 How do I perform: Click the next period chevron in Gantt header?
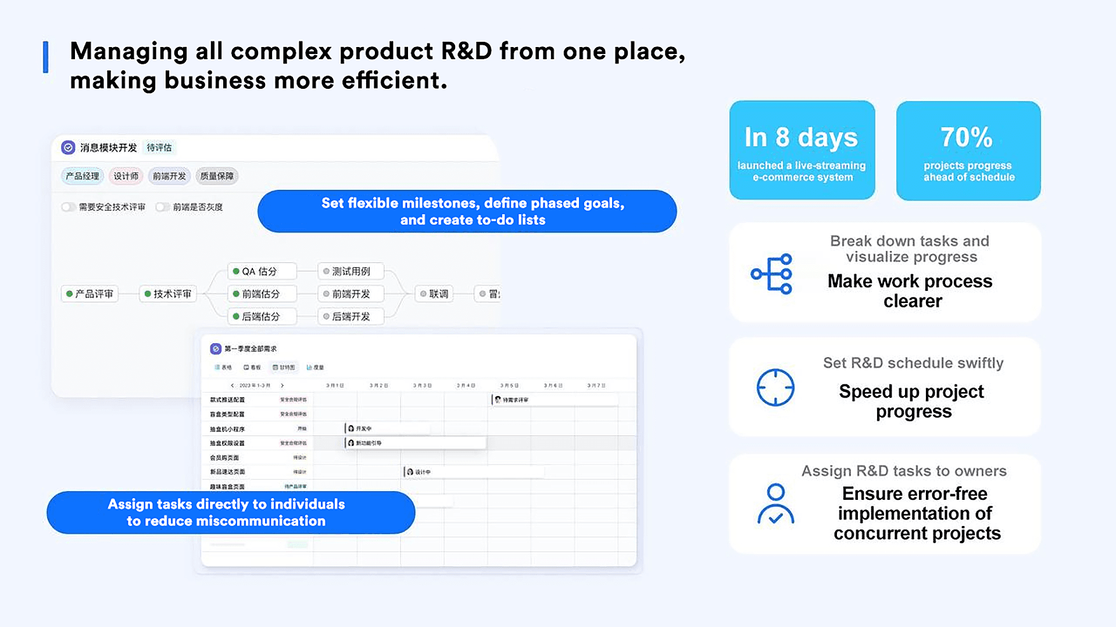click(282, 384)
